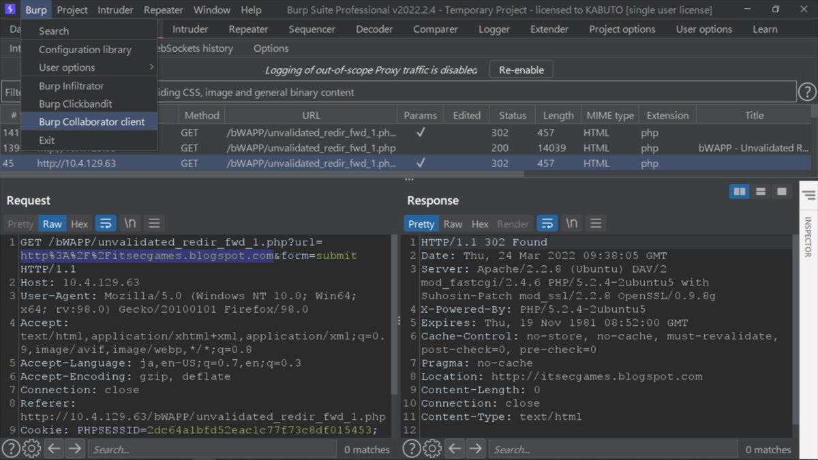Sort history by URL column header
This screenshot has width=818, height=460.
click(x=311, y=115)
